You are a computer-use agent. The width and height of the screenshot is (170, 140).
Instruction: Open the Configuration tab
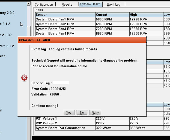pos(44,4)
